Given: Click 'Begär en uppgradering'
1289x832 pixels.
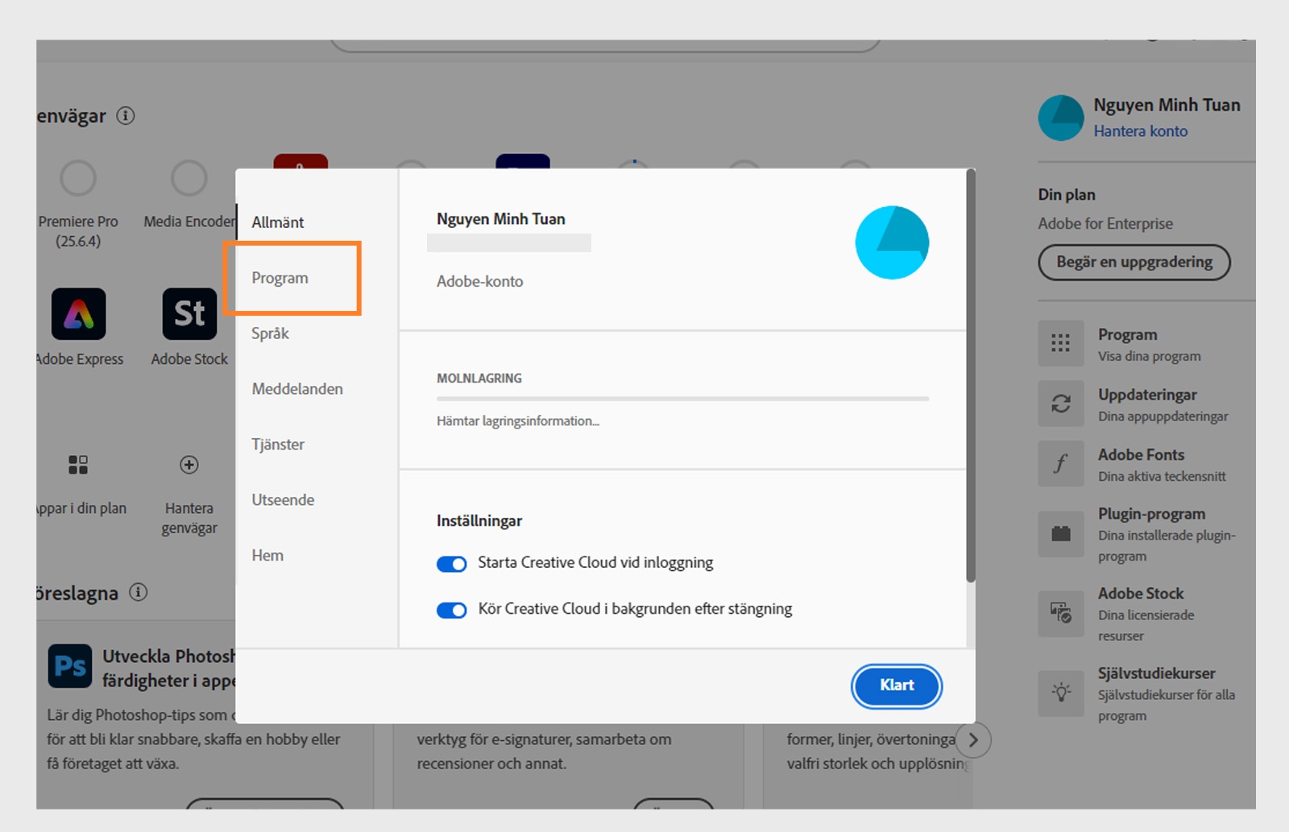Looking at the screenshot, I should click(x=1134, y=262).
